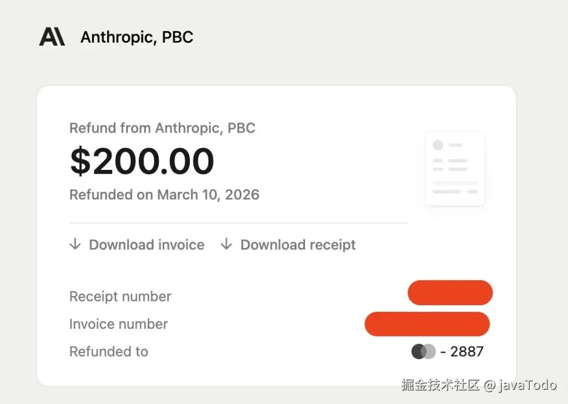Select the Refunded on March 10, 2026 text
Image resolution: width=568 pixels, height=404 pixels.
click(x=164, y=195)
